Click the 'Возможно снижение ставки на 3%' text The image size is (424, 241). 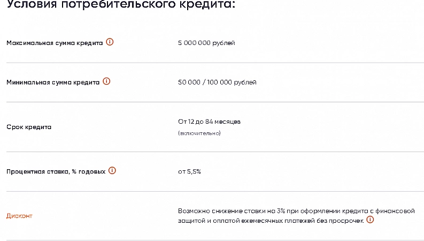(225, 210)
